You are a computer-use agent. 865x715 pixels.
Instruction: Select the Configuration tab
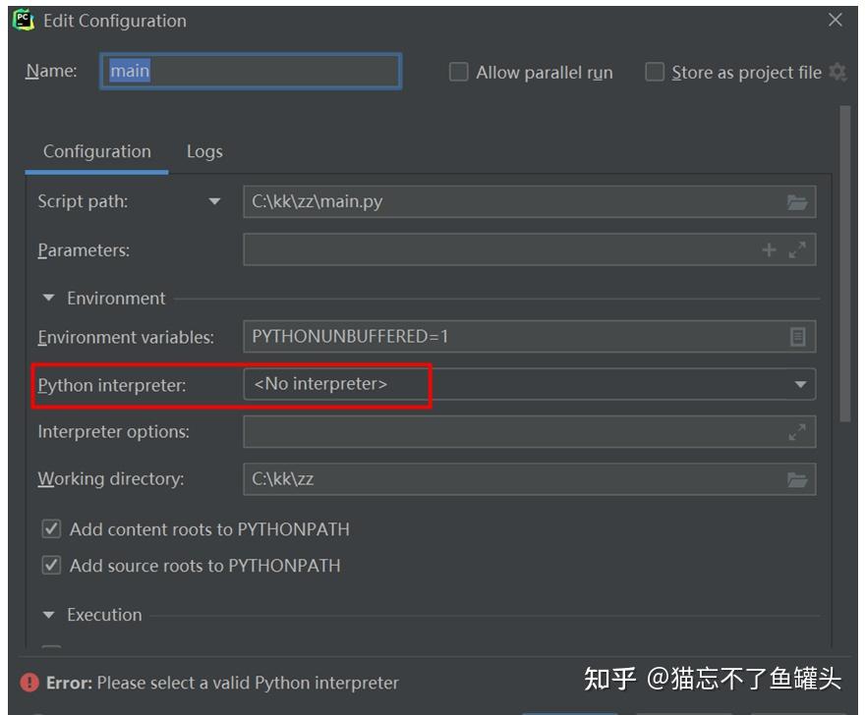(96, 151)
